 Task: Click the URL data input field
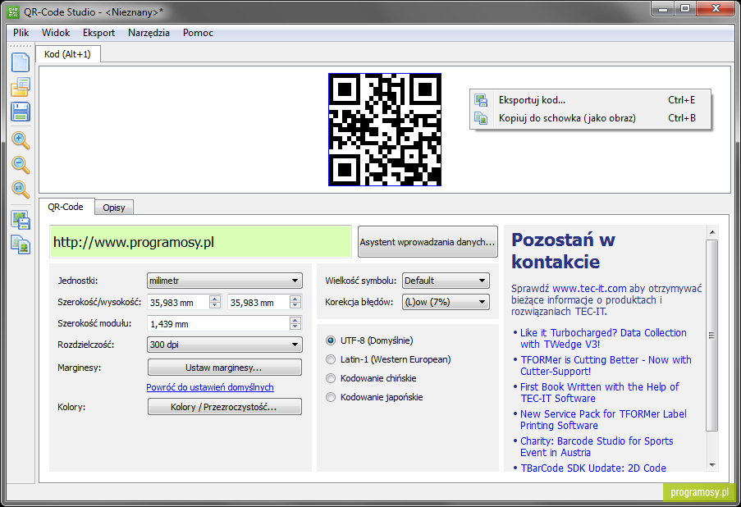201,242
